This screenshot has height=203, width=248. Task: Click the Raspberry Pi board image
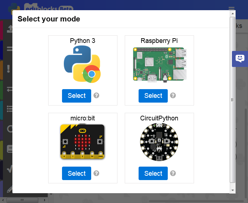pyautogui.click(x=159, y=64)
